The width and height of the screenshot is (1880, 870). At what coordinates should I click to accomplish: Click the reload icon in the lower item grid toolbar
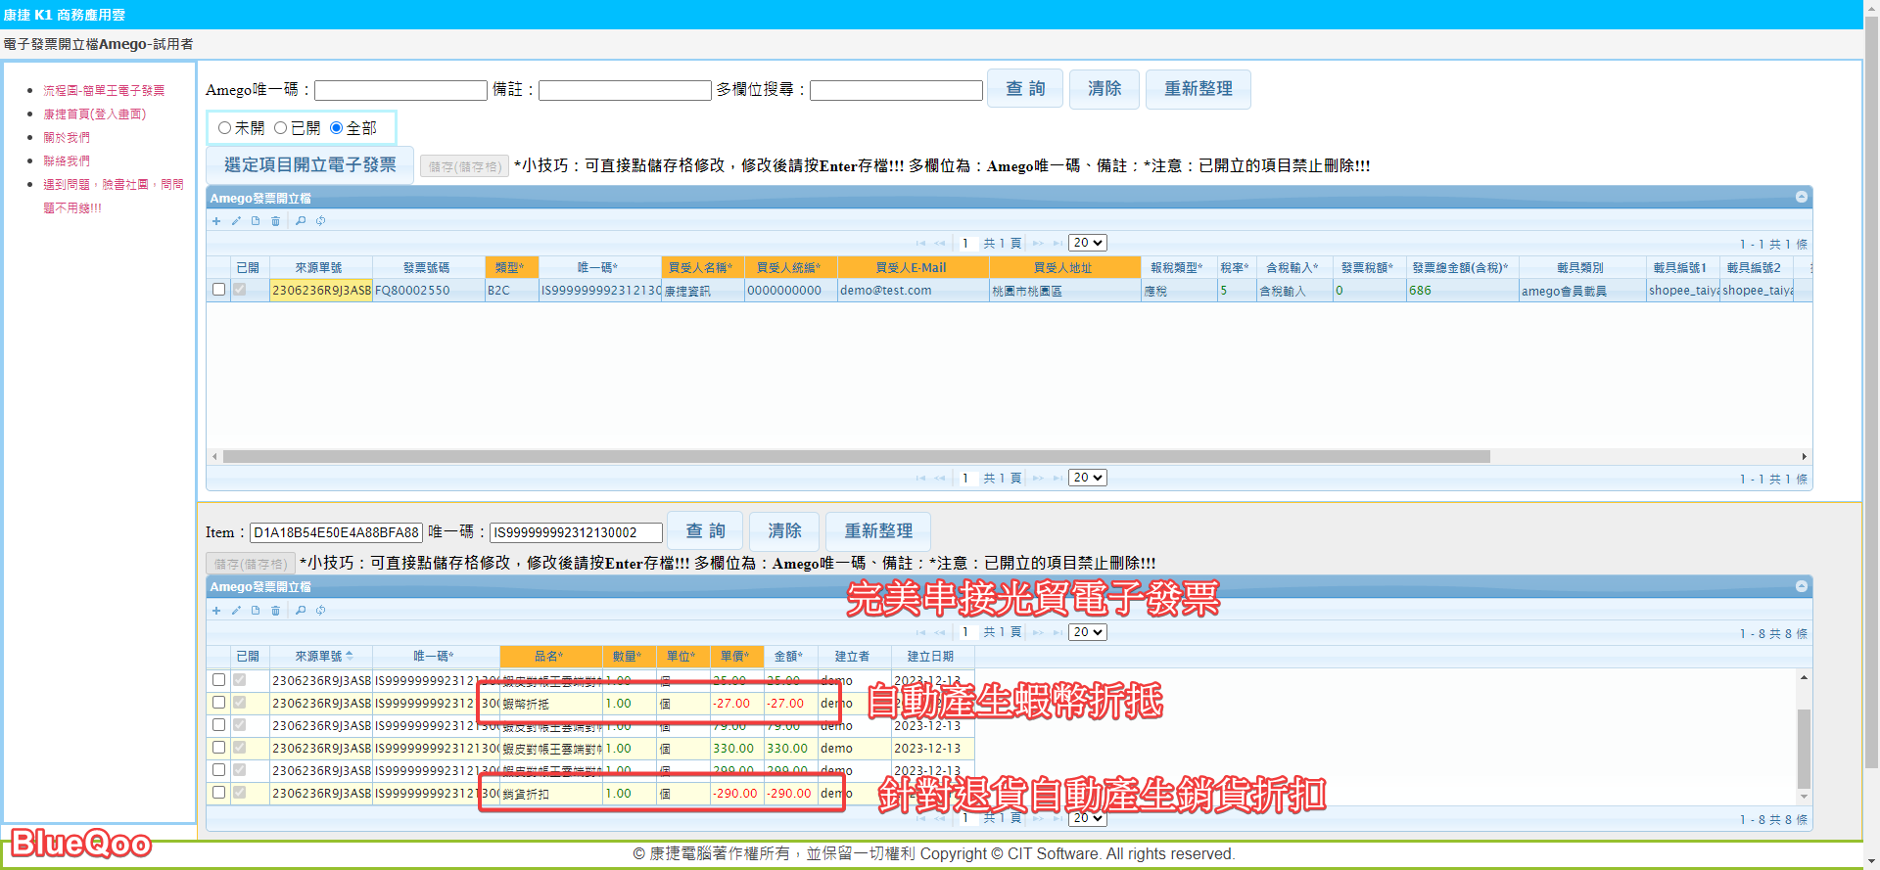[x=320, y=611]
